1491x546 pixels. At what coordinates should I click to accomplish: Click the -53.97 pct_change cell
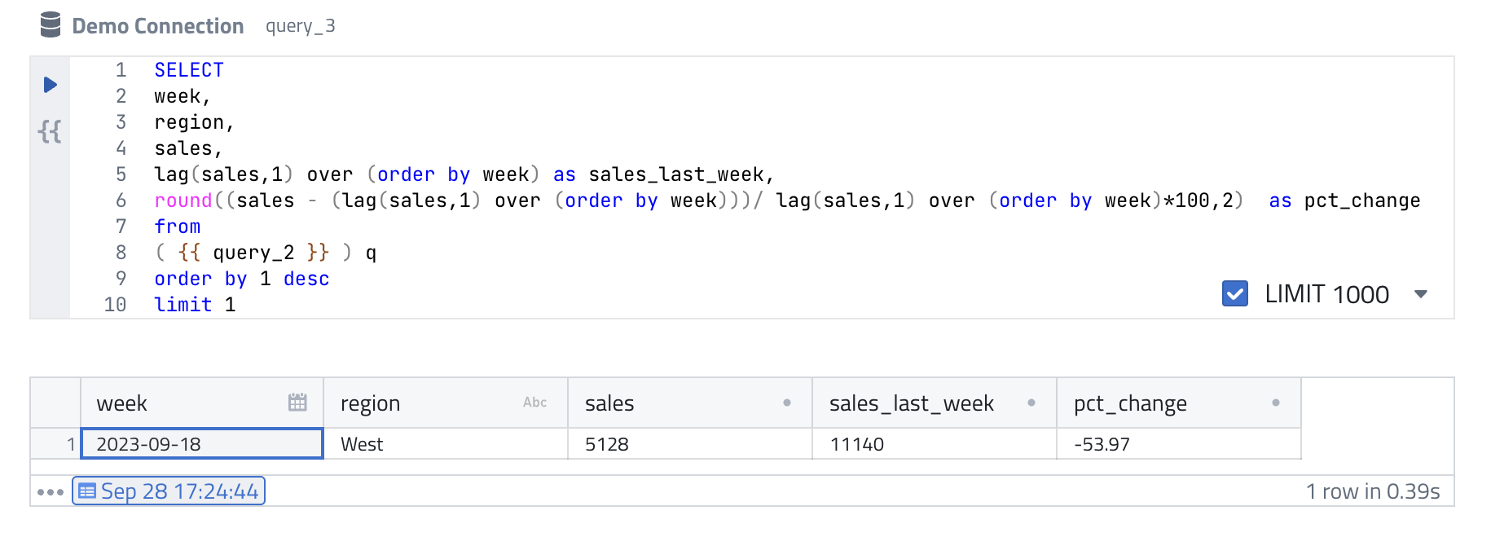pos(1177,444)
